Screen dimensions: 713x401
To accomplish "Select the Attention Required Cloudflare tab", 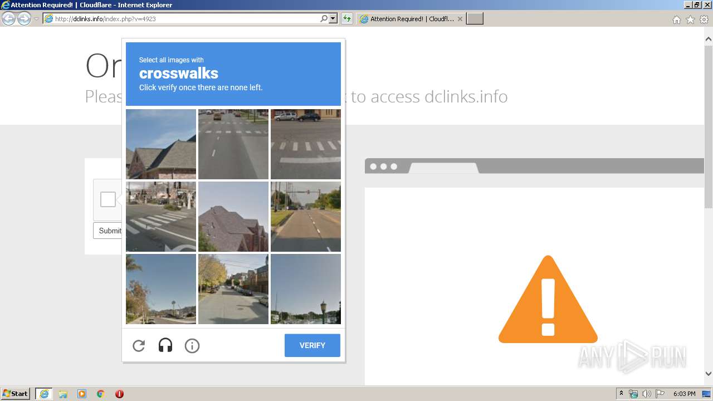I will pyautogui.click(x=411, y=19).
